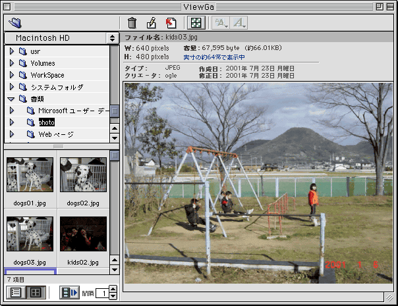Click folder tree scrollbar thumb
Screen dimensions: 398x306
coord(115,111)
